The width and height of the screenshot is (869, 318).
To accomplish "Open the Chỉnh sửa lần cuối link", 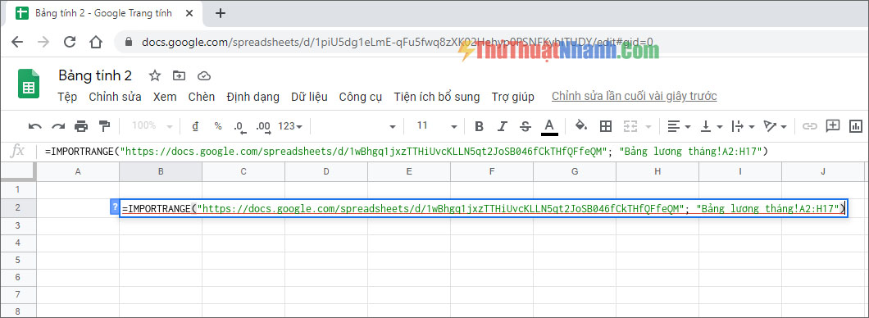I will pyautogui.click(x=634, y=97).
